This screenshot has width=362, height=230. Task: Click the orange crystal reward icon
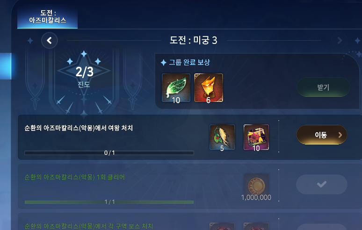pyautogui.click(x=209, y=88)
